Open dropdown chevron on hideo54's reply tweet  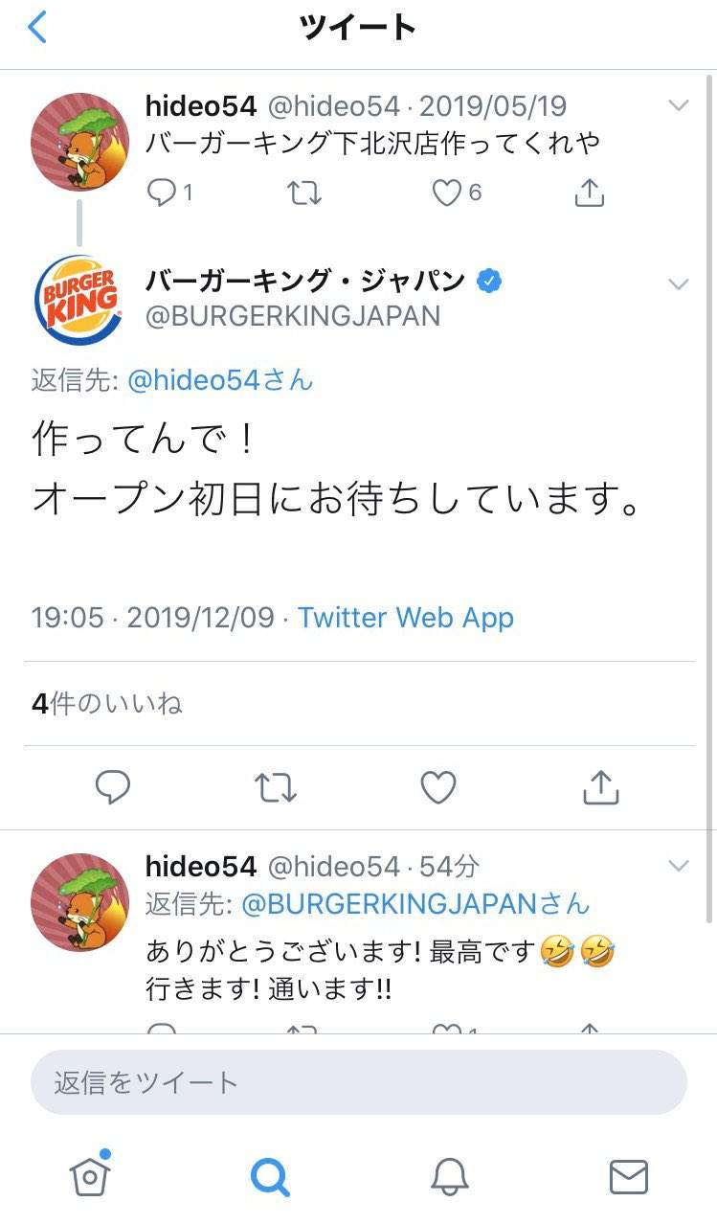679,866
